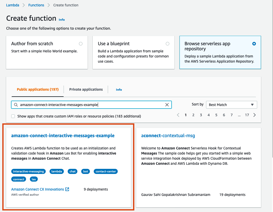
Task: Click Create function breadcrumb text
Action: (66, 5)
